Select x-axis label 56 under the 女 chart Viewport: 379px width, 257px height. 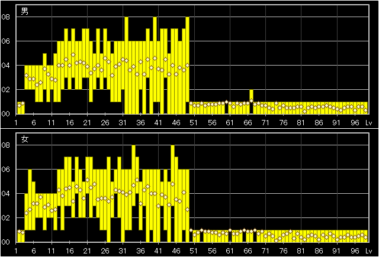(212, 251)
